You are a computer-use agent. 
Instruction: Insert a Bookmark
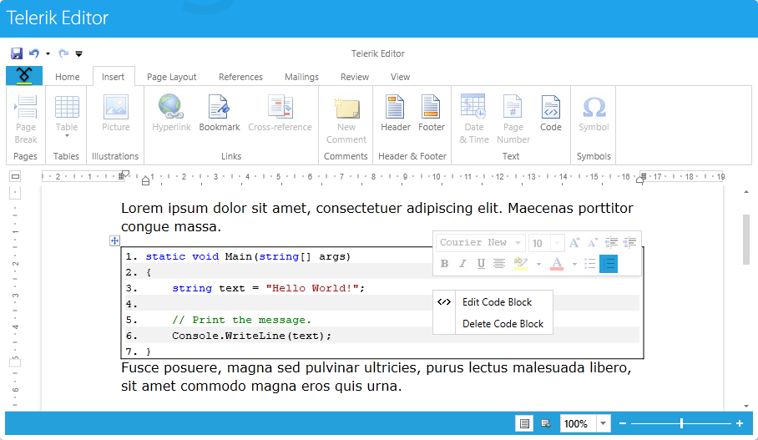220,114
